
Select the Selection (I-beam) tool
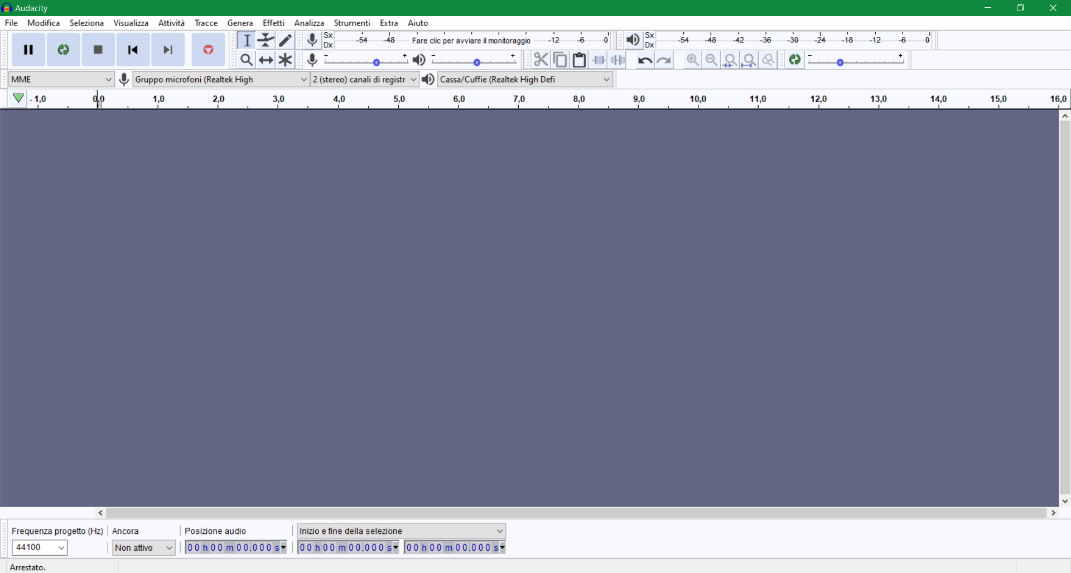[x=247, y=40]
